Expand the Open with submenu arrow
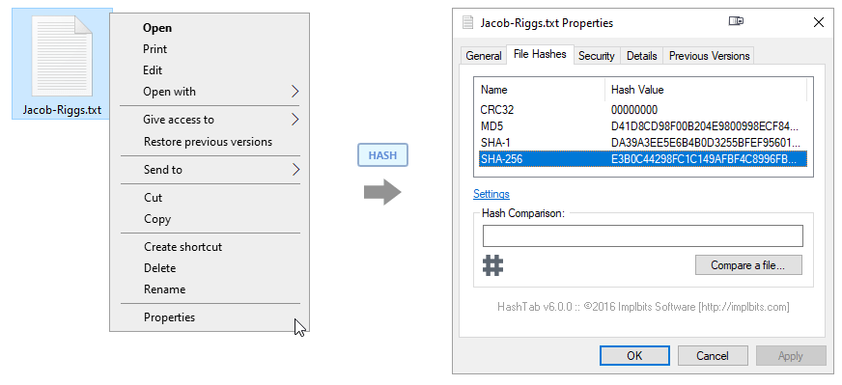 (295, 92)
